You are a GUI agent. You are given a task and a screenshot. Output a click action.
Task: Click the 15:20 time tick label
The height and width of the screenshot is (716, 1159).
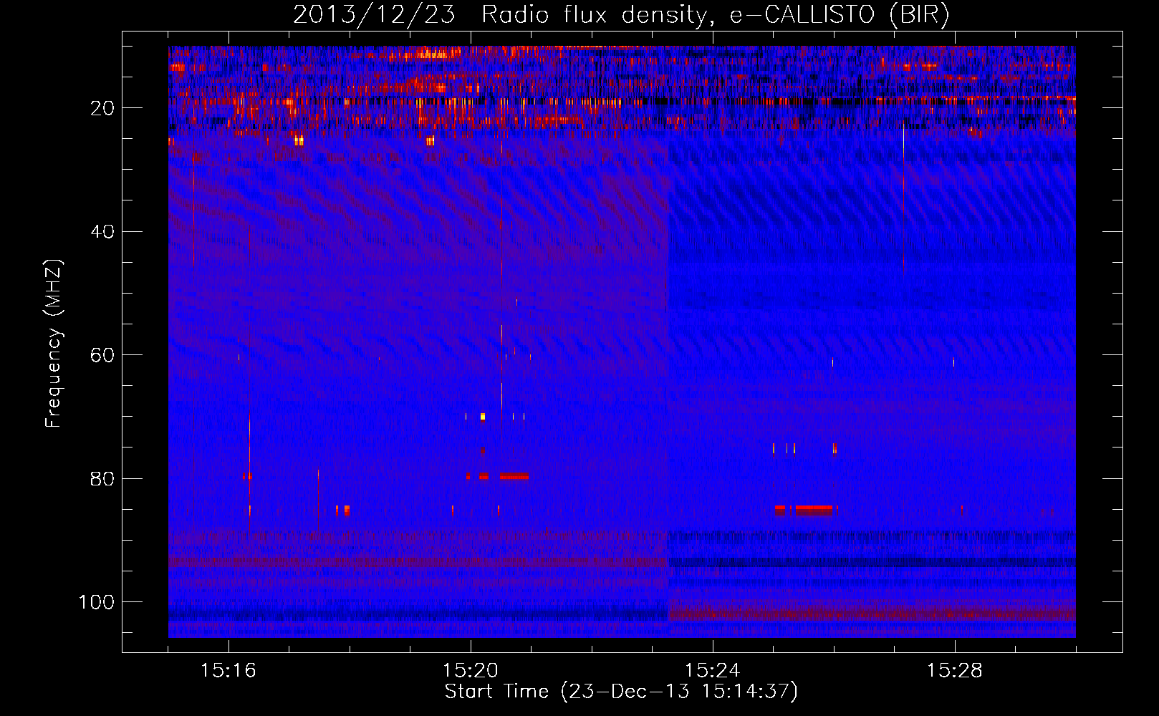click(x=471, y=670)
